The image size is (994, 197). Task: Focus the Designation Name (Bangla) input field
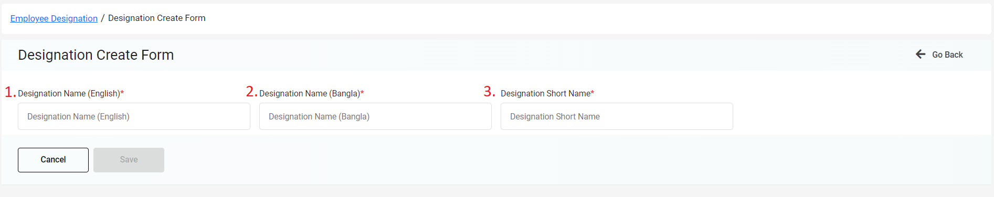[x=375, y=116]
